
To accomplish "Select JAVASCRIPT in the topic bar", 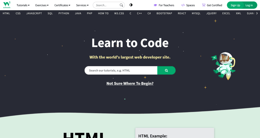I will point(34,13).
